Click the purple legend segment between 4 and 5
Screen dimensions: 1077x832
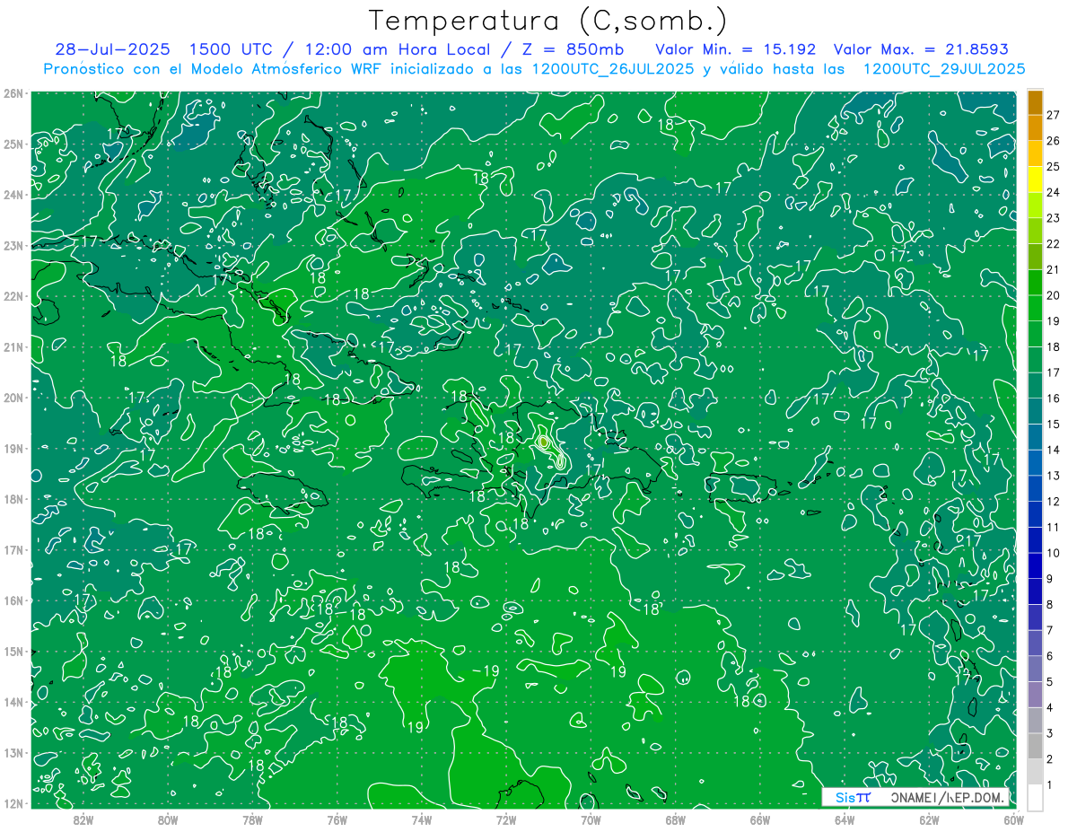pyautogui.click(x=1035, y=694)
